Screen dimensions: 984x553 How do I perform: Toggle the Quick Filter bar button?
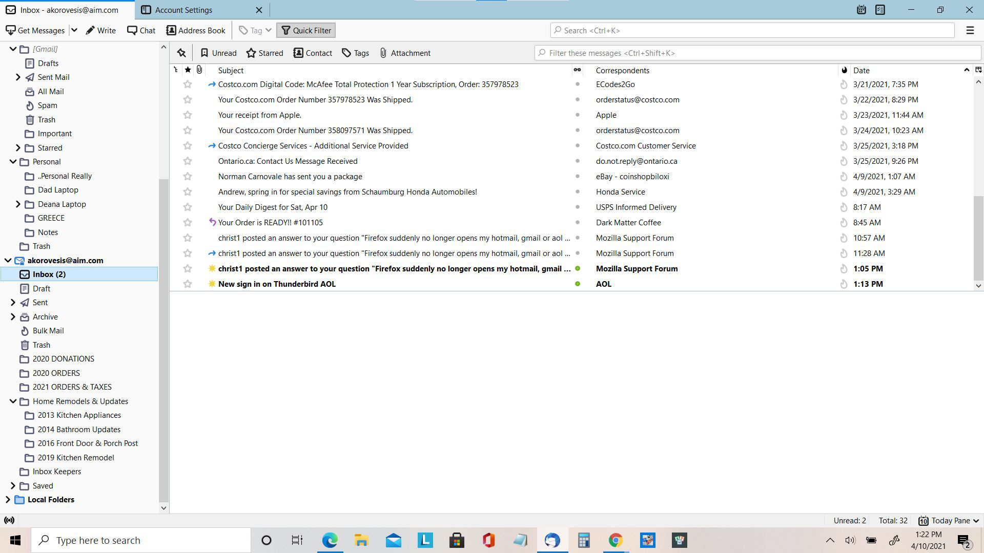point(306,30)
